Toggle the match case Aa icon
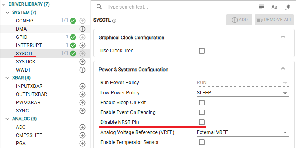Screen dimensions: 296x148 click(x=274, y=7)
